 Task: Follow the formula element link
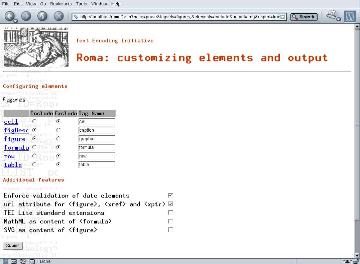(16, 147)
